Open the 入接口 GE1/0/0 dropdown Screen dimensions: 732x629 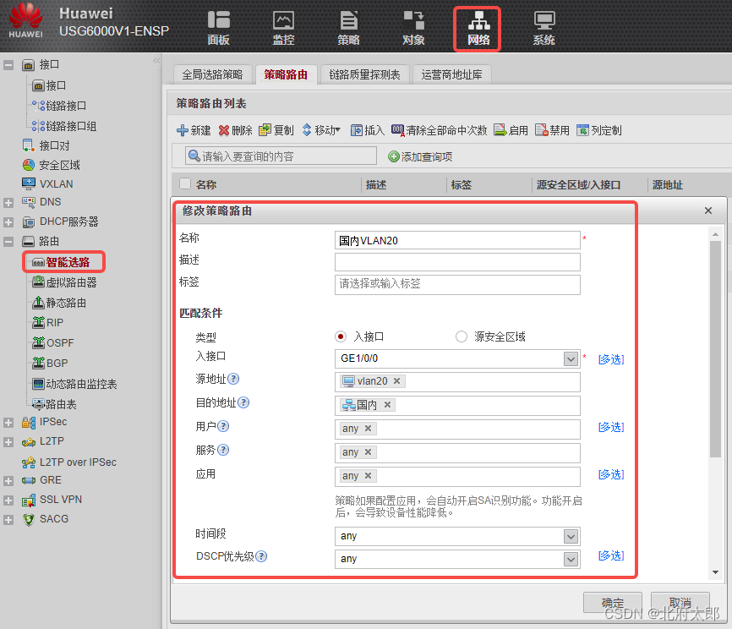coord(571,358)
